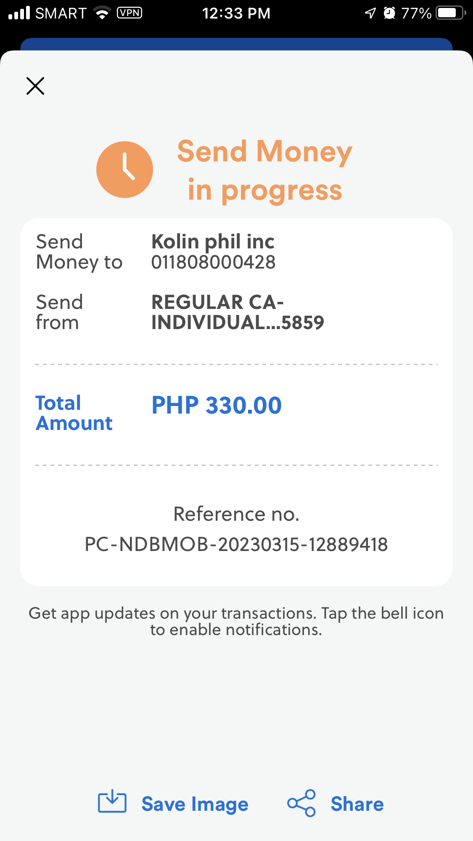The image size is (473, 841).
Task: Tap the recipient name Kolin phil inc
Action: pos(213,242)
